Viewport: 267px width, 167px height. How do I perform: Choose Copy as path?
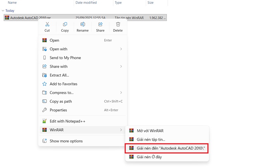point(83,101)
